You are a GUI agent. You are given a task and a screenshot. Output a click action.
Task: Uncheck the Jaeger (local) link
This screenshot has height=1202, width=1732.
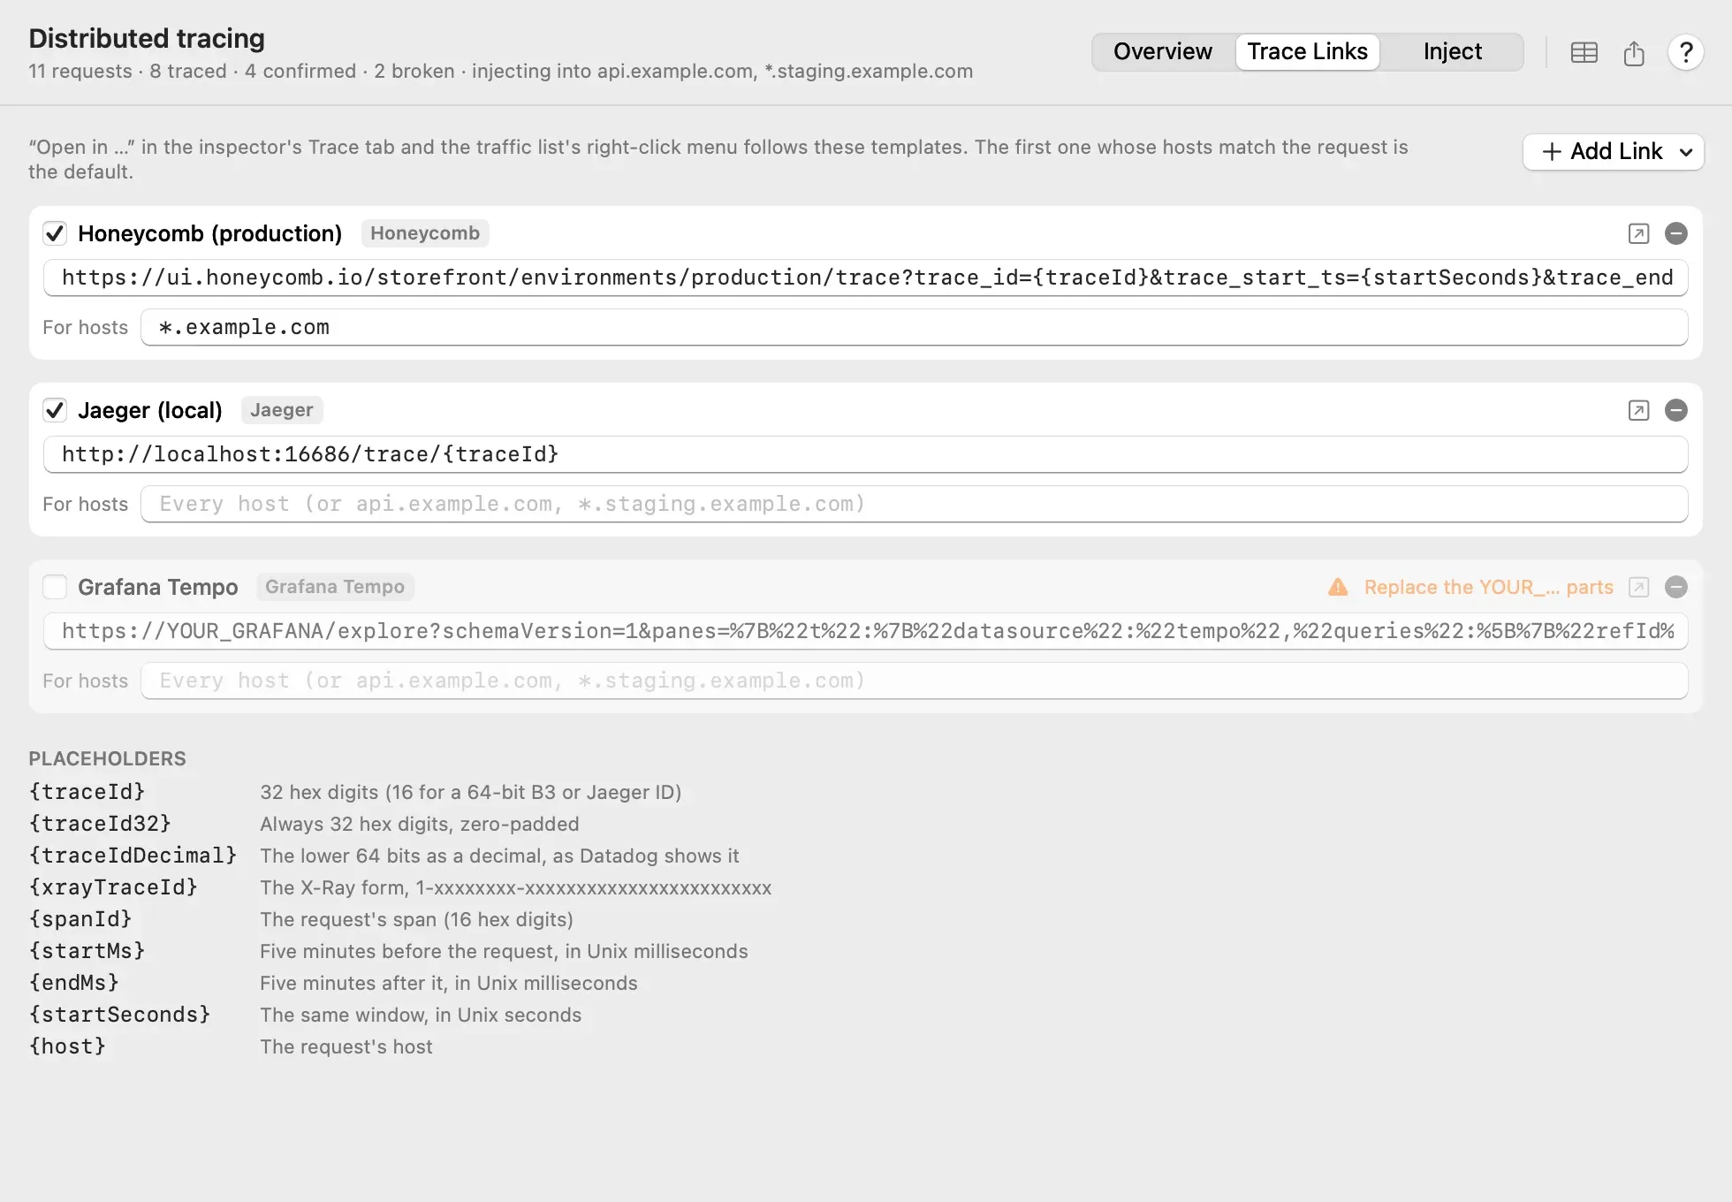pyautogui.click(x=55, y=410)
